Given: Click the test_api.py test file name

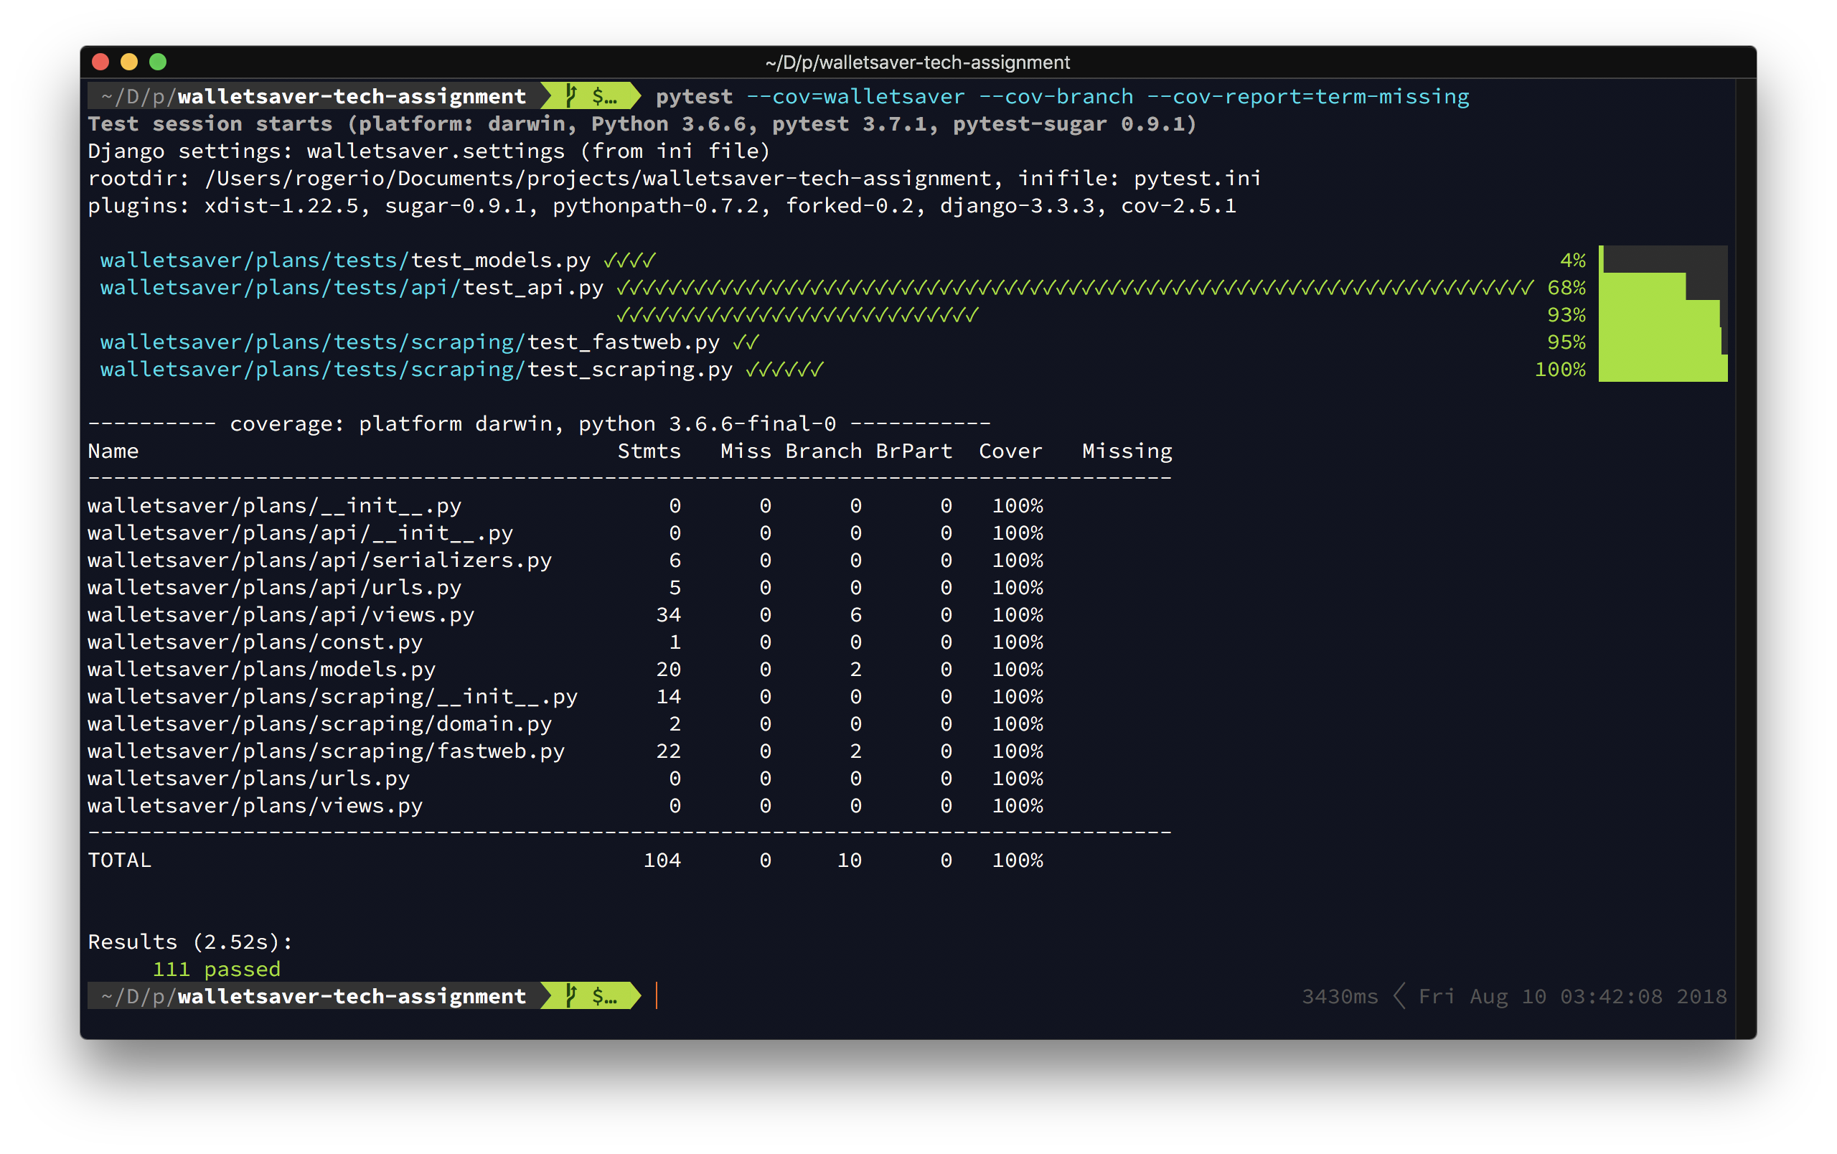Looking at the screenshot, I should pos(532,288).
